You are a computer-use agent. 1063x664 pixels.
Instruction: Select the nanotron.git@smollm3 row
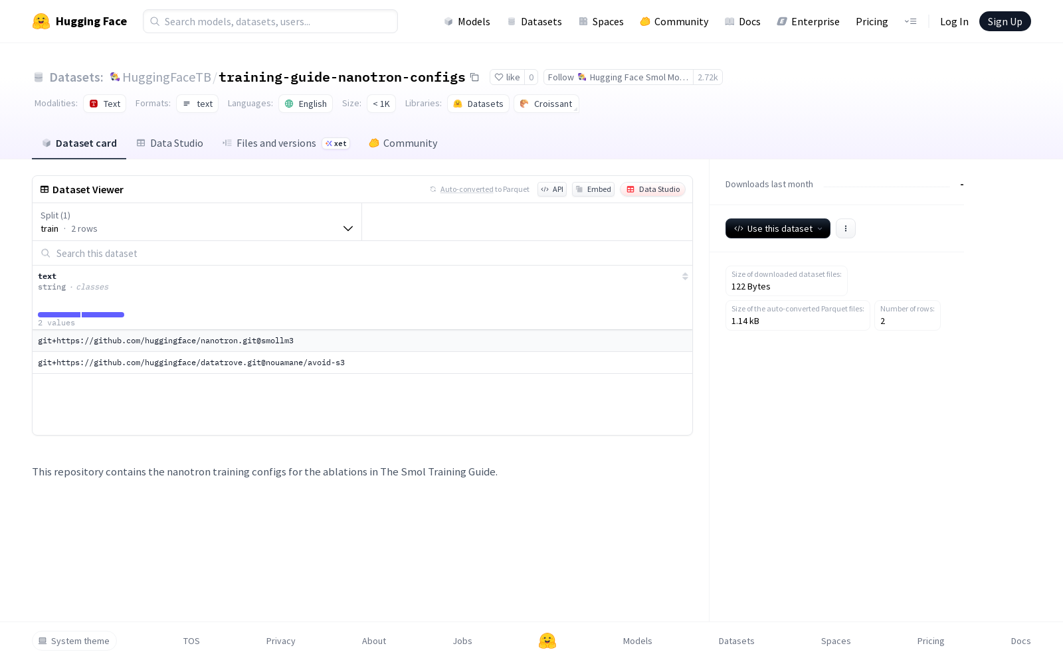[x=362, y=341]
